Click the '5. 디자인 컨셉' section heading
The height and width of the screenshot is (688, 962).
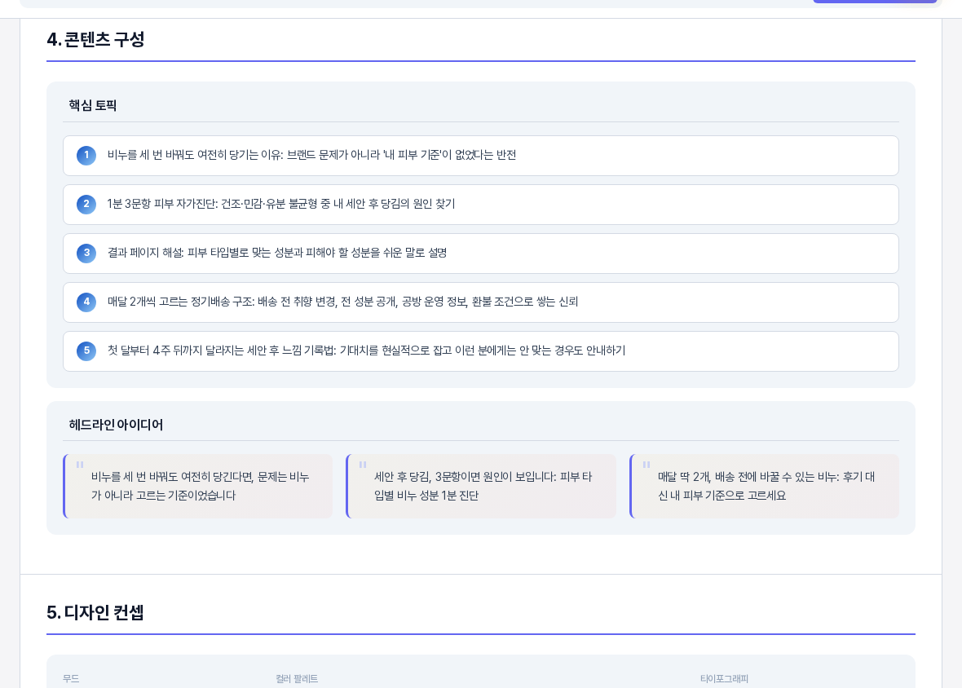pos(95,612)
